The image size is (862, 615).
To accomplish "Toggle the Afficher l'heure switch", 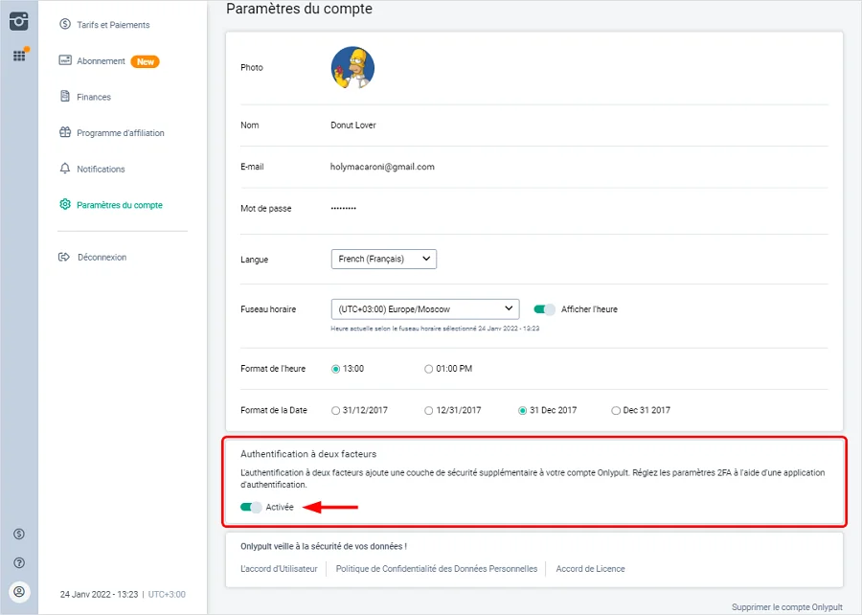I will pyautogui.click(x=545, y=309).
